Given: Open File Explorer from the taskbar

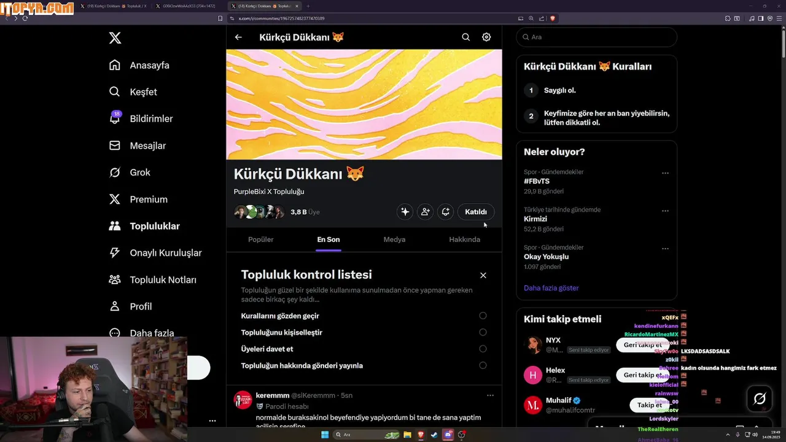Looking at the screenshot, I should (x=407, y=435).
